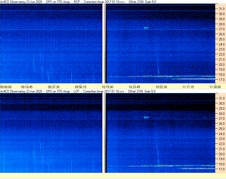Pick the 19.0 frequency label in LCP panel
The width and height of the screenshot is (226, 179).
click(x=222, y=159)
